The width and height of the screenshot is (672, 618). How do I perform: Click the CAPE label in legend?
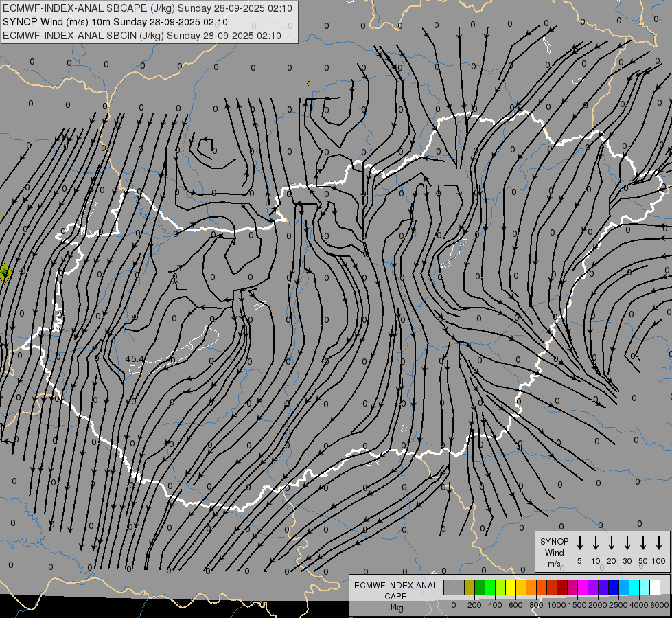[395, 596]
